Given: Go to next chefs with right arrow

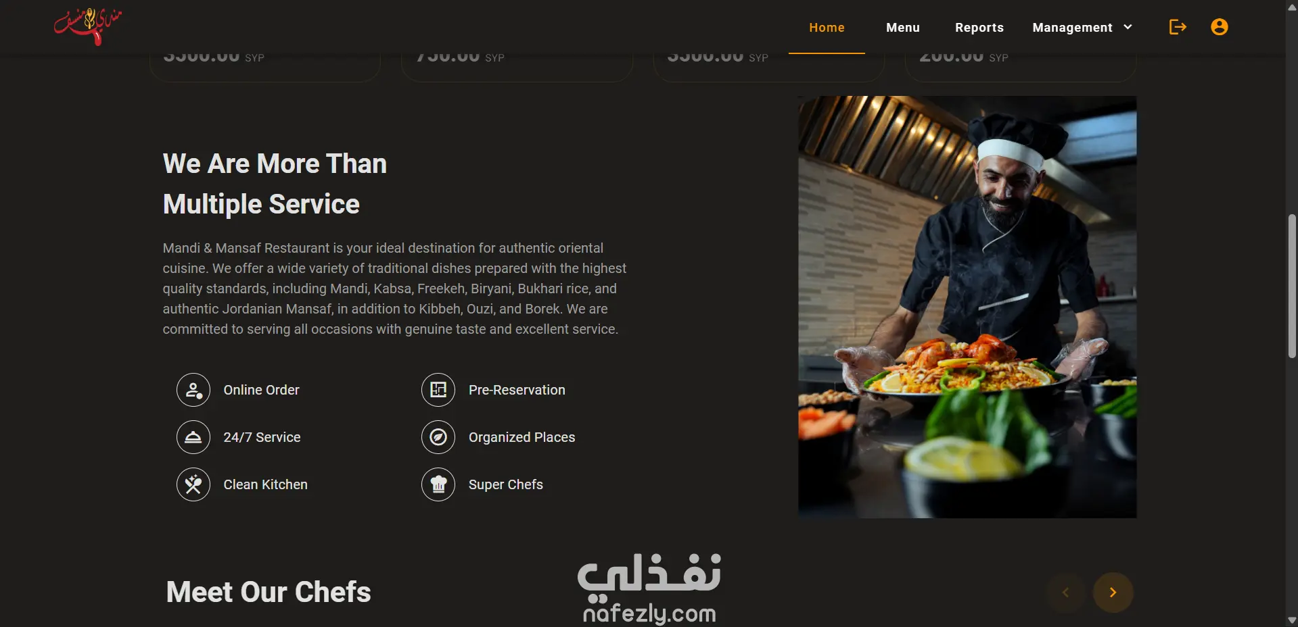Looking at the screenshot, I should pos(1113,593).
